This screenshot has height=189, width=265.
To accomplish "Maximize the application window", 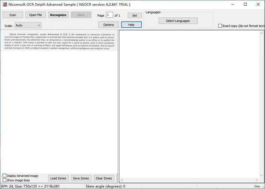I will point(245,4).
